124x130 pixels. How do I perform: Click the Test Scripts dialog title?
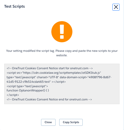(14, 6)
